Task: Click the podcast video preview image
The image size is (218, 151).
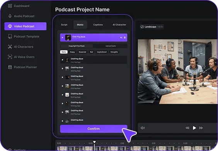Action: click(x=177, y=72)
